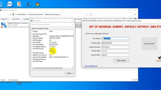Click the Dynamic DHCP button
This screenshot has width=161, height=90.
[149, 44]
